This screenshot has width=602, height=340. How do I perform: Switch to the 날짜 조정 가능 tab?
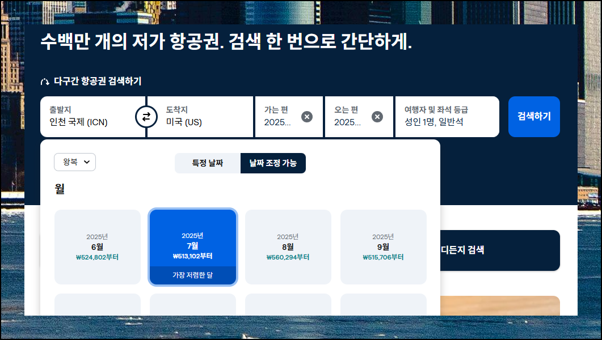pyautogui.click(x=273, y=163)
